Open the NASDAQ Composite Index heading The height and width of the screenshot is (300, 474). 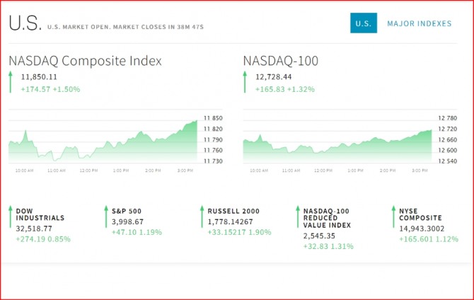click(85, 61)
